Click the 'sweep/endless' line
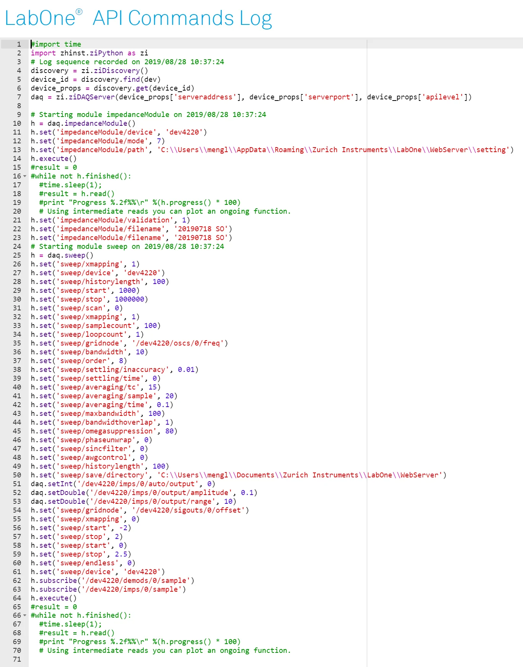The image size is (523, 667). [x=83, y=563]
